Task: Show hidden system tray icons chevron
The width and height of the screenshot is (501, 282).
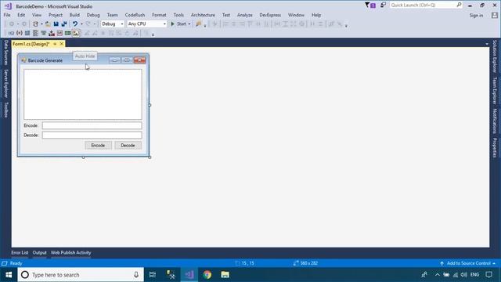Action: click(x=437, y=275)
